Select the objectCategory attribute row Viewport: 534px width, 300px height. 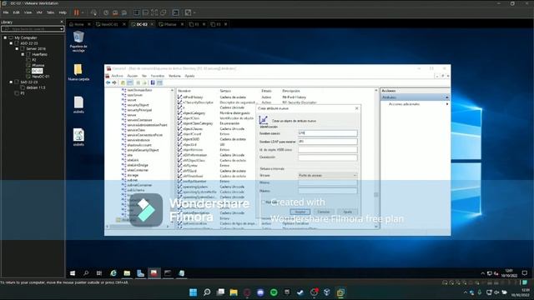[194, 113]
